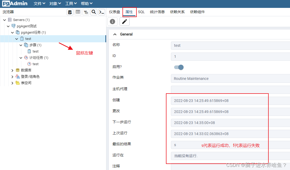Open the 统计信息 tab

click(157, 12)
